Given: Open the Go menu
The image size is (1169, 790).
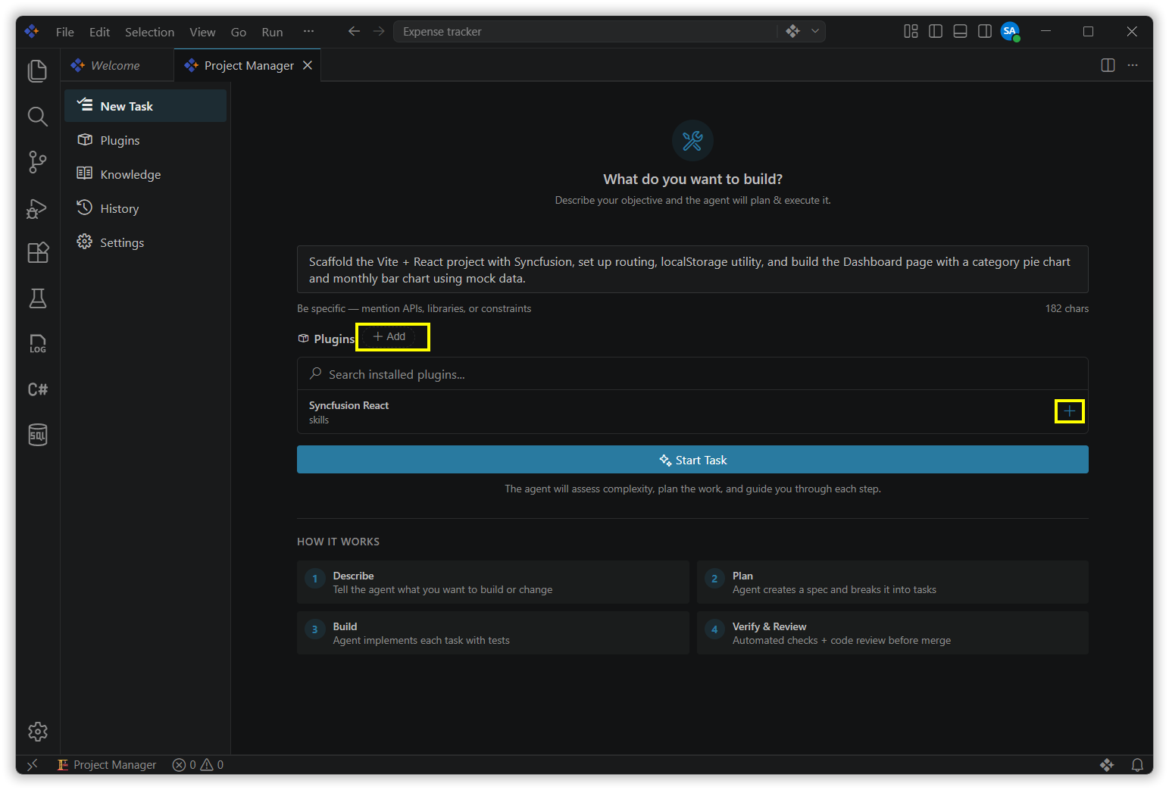Looking at the screenshot, I should click(x=239, y=32).
